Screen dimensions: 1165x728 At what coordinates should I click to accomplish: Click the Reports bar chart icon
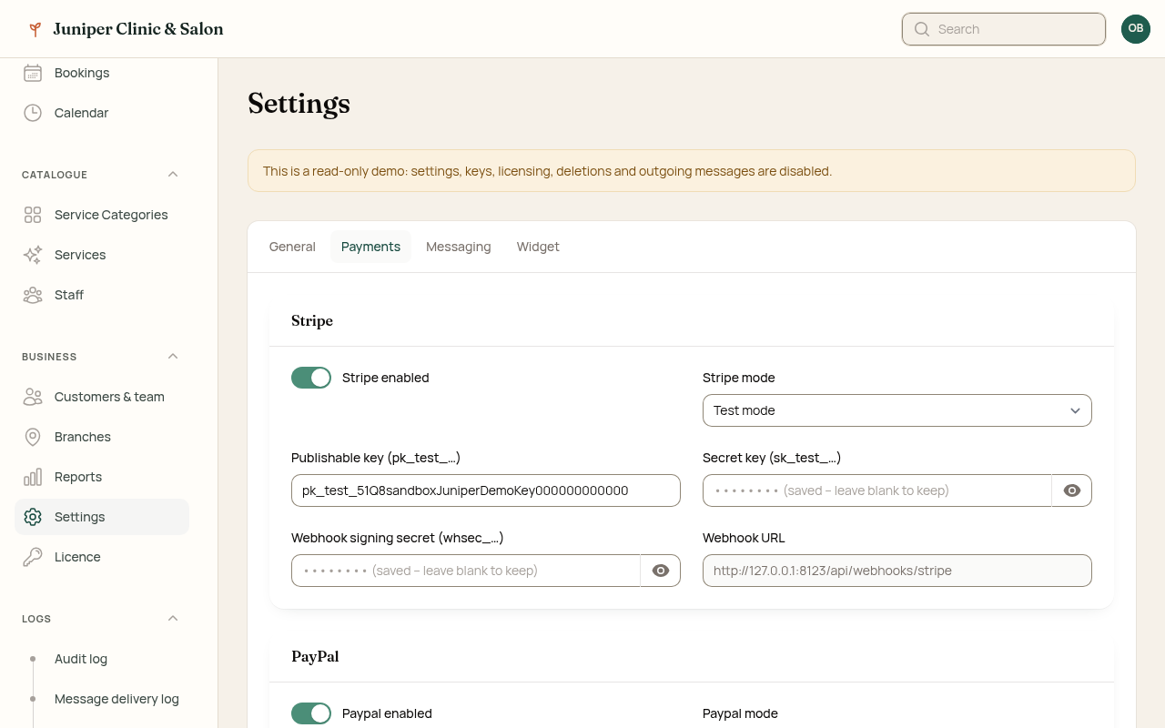[33, 477]
